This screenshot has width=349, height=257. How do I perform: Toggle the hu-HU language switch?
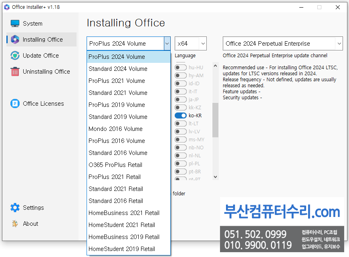[x=180, y=67]
